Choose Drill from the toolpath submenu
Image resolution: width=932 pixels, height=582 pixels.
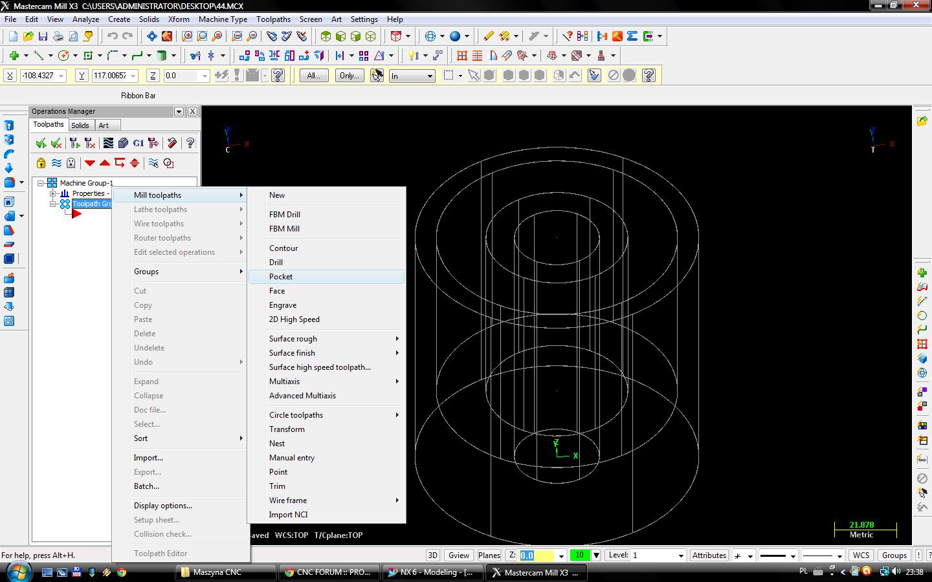(327, 263)
